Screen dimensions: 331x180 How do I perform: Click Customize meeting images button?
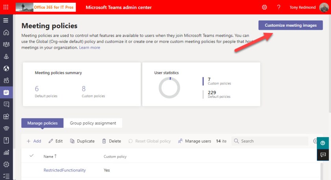point(290,25)
